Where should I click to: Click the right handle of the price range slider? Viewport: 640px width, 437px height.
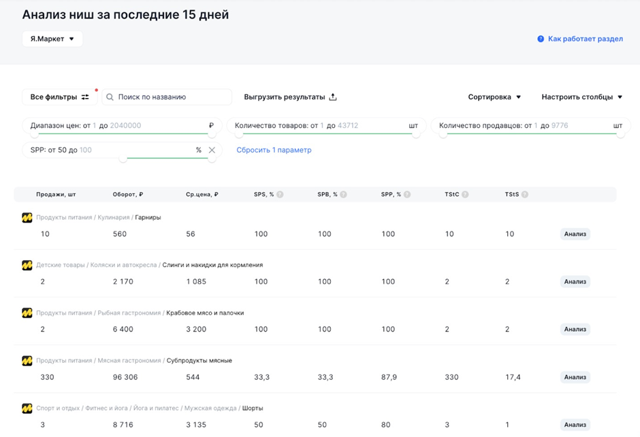212,134
